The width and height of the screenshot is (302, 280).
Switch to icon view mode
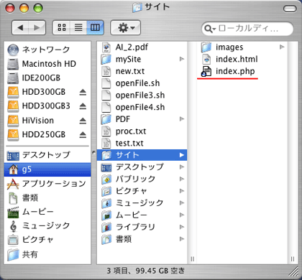click(x=62, y=28)
